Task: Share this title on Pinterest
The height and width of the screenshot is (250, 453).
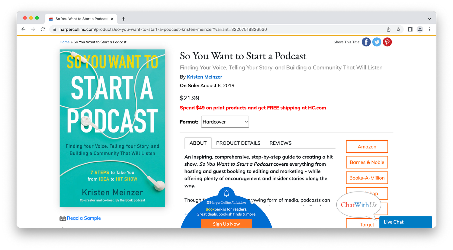Action: pos(387,42)
